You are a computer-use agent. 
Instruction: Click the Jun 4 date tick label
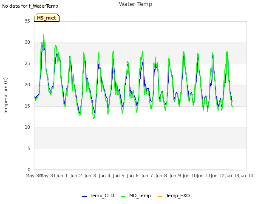pos(105,176)
